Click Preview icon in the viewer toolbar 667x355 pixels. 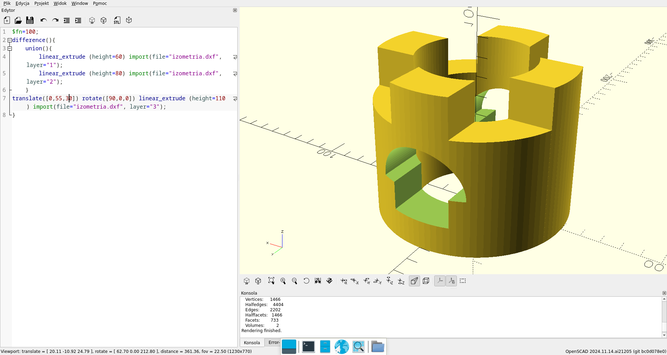tap(247, 281)
